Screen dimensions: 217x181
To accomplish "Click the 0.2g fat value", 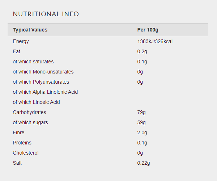I will [142, 51].
